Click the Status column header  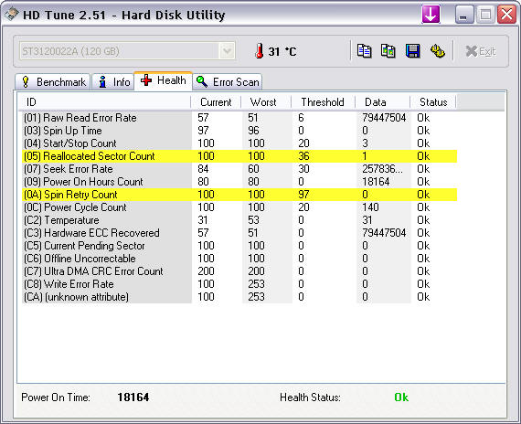pos(433,102)
